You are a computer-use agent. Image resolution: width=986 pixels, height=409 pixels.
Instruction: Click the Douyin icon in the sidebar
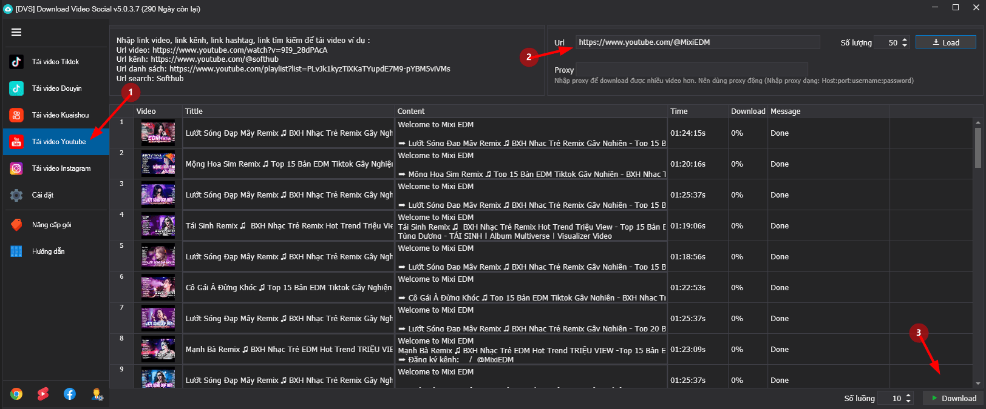pos(16,88)
